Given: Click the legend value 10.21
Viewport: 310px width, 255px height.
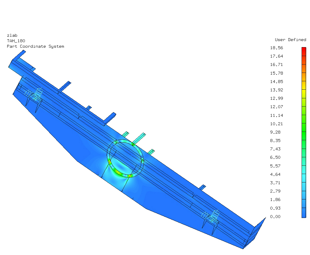Looking at the screenshot, I should (276, 124).
